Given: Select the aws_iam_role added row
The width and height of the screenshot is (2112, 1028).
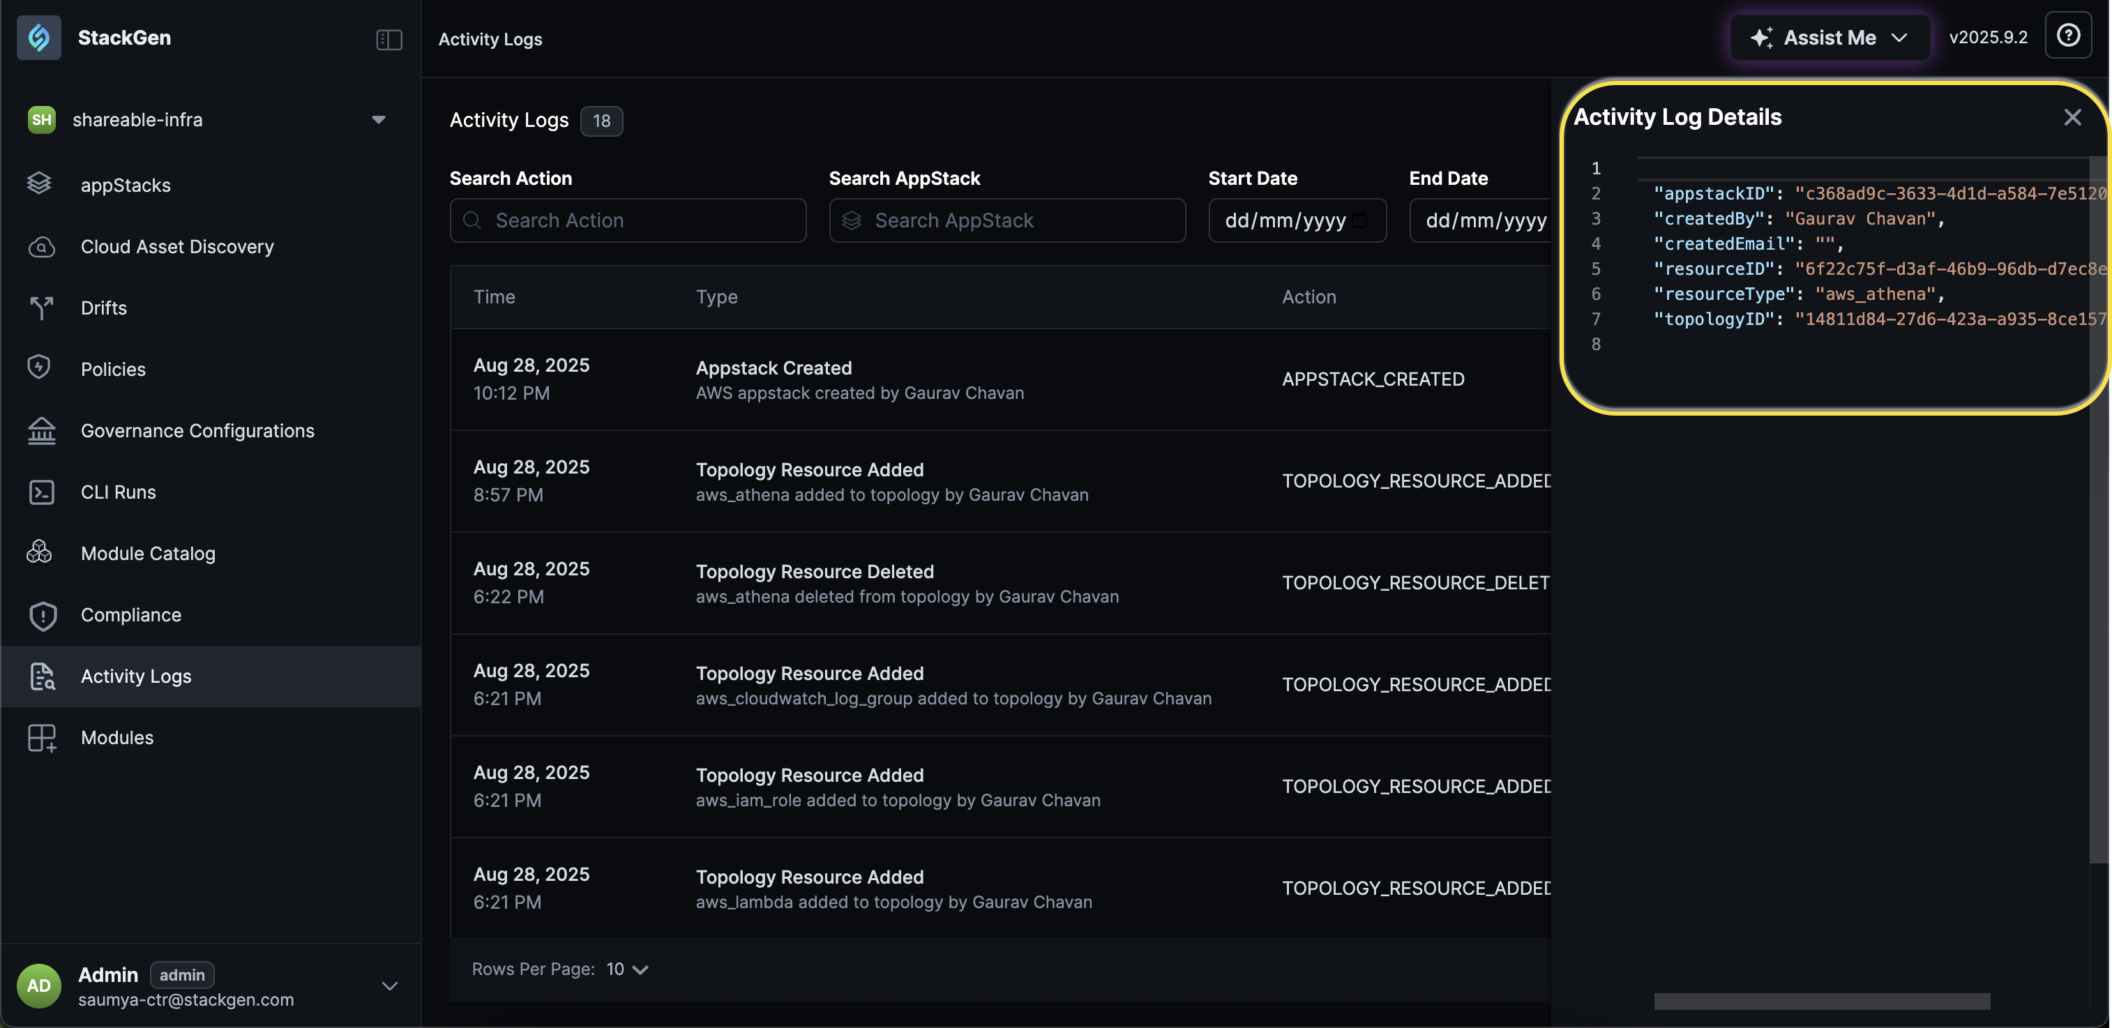Looking at the screenshot, I should [1000, 787].
